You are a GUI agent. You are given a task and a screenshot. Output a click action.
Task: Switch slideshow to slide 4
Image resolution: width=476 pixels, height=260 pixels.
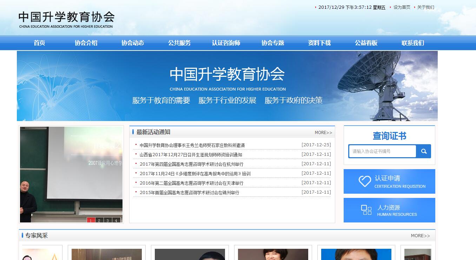tap(116, 220)
